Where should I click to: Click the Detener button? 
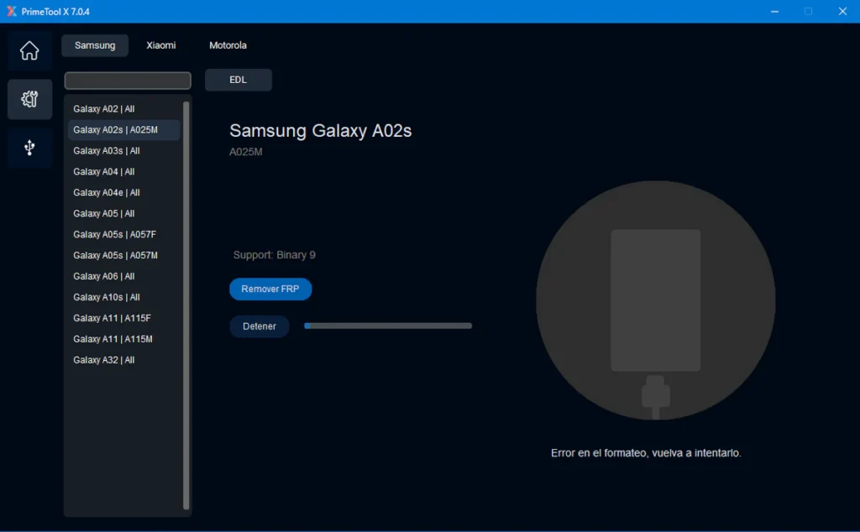coord(260,326)
